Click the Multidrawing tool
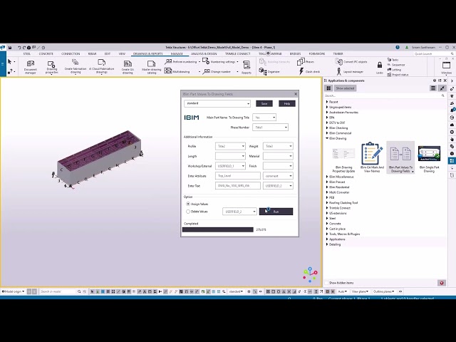This screenshot has width=456, height=342. [177, 71]
